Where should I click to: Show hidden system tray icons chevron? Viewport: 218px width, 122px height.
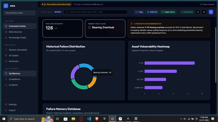tap(181, 119)
